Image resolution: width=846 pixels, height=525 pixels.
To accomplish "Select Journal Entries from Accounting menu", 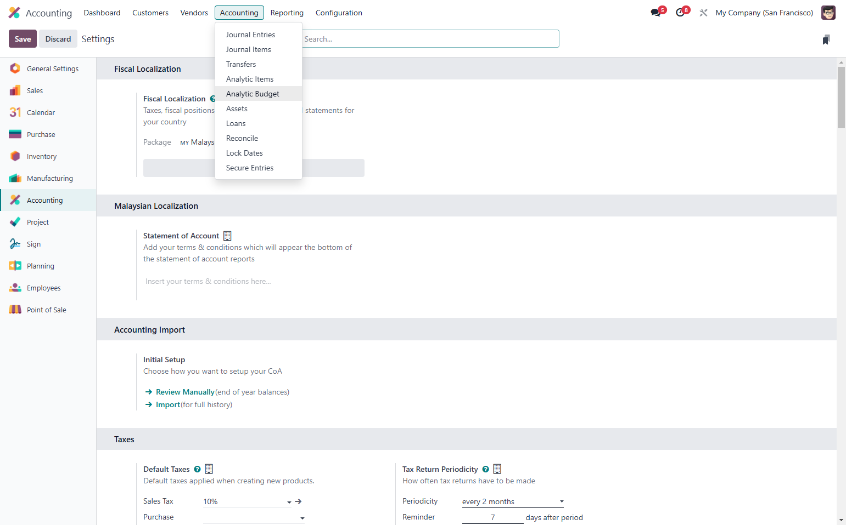I will 259,35.
